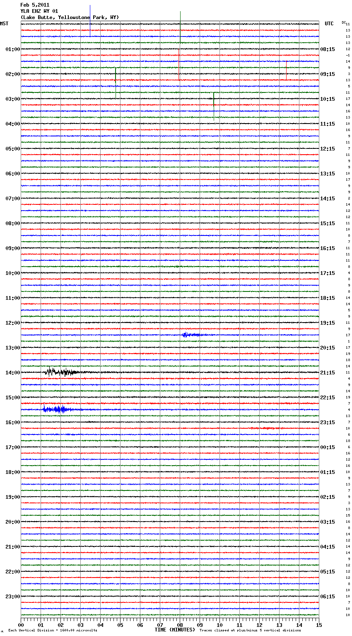Click the station code 'YLA EHZ WY 01'
The image size is (352, 636).
39,11
